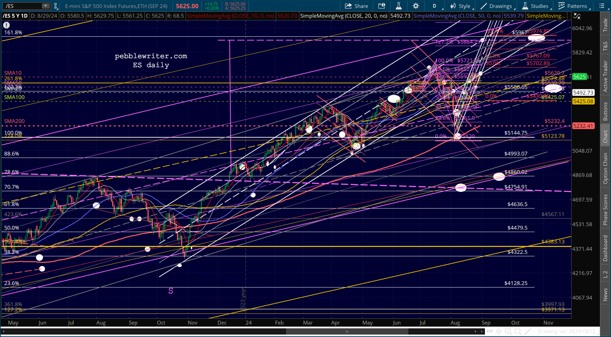Click the crosshair cursor icon at bottom
The width and height of the screenshot is (611, 337).
pos(499,331)
